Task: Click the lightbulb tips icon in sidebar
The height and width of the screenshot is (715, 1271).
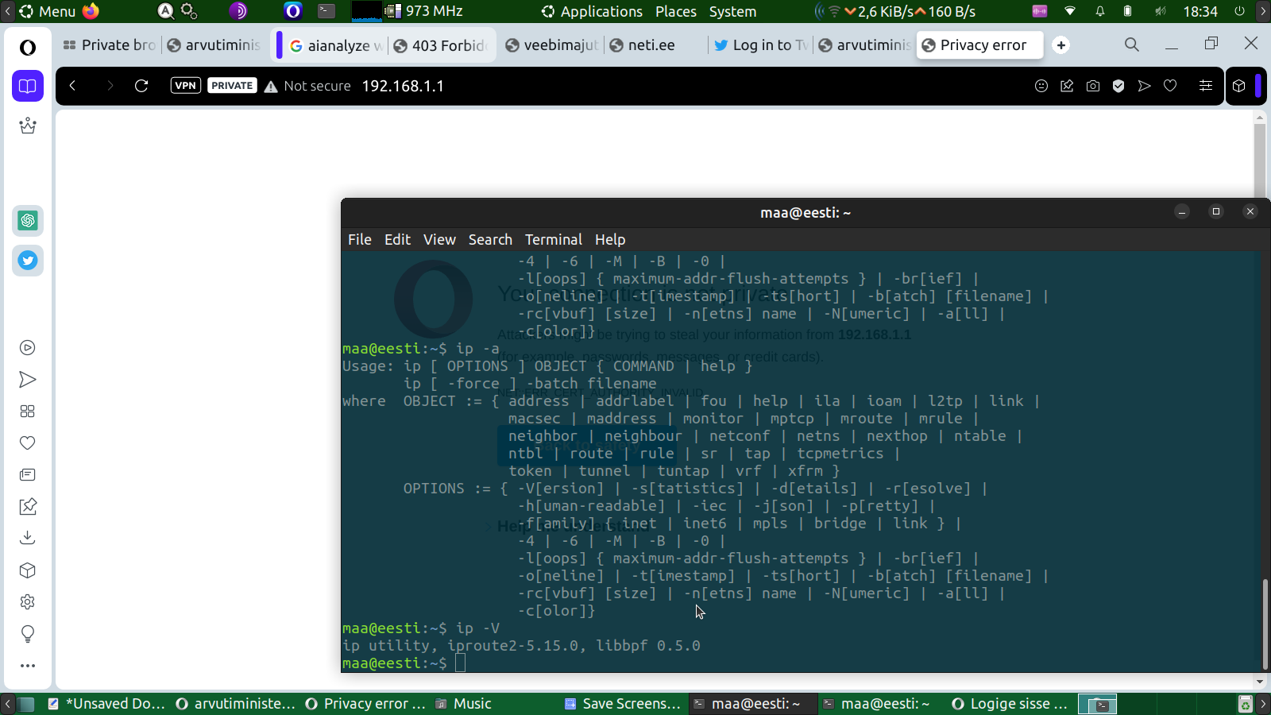Action: pyautogui.click(x=28, y=633)
